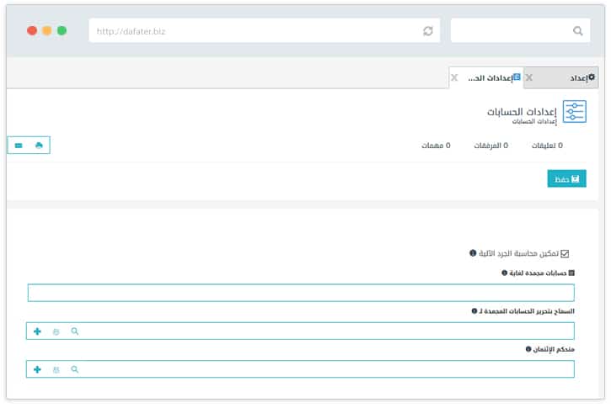Click the search icon in متحكم الإئتمان field
The image size is (611, 408).
pyautogui.click(x=75, y=369)
